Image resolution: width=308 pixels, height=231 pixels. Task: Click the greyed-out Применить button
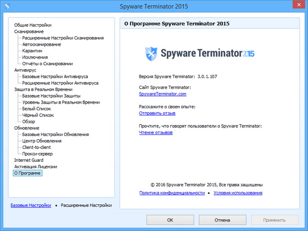point(275,220)
